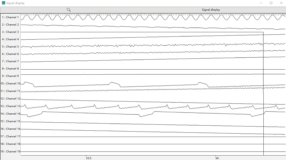286x160 pixels.
Task: Click the magnifier zoom icon in toolbar
Action: (69, 10)
